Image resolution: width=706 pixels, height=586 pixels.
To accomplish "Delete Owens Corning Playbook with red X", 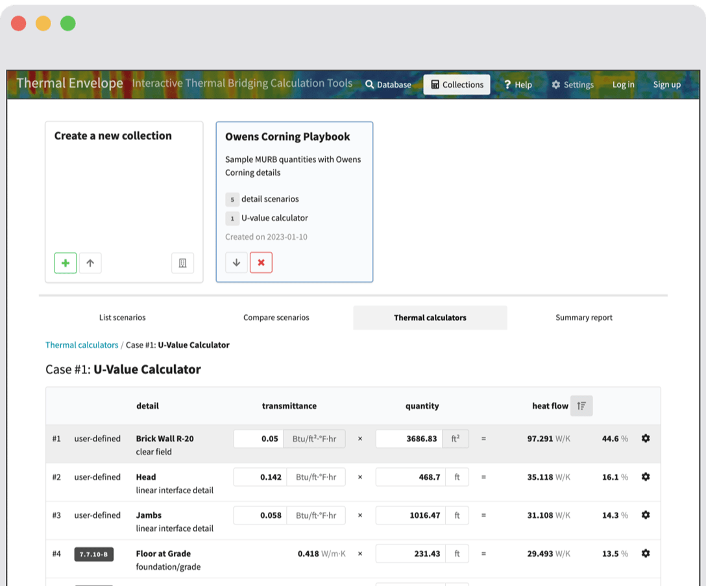I will (x=261, y=263).
